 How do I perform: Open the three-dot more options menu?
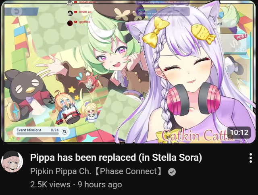(x=250, y=158)
